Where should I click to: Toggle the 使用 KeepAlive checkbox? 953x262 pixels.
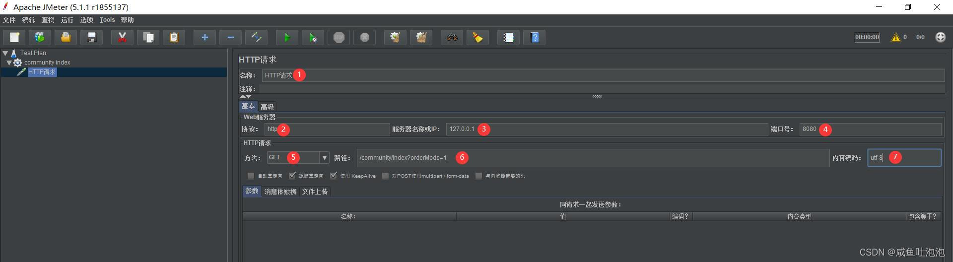tap(334, 176)
